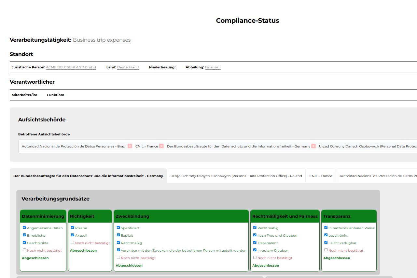417x278 pixels.
Task: Select the Autoridad Nacional de Protección tab
Action: (377, 176)
